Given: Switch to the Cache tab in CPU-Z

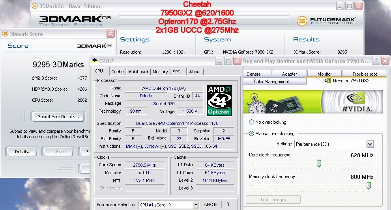Looking at the screenshot, I should tap(118, 72).
